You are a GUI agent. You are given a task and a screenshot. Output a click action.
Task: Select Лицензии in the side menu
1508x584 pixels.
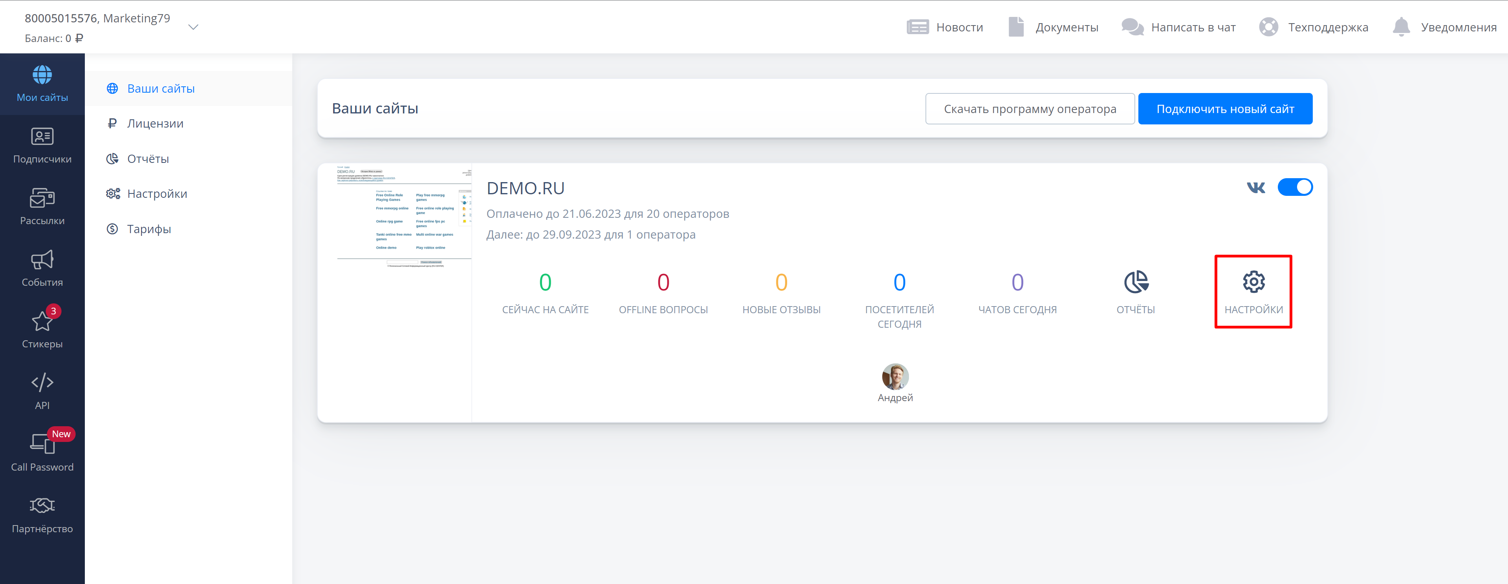click(155, 124)
